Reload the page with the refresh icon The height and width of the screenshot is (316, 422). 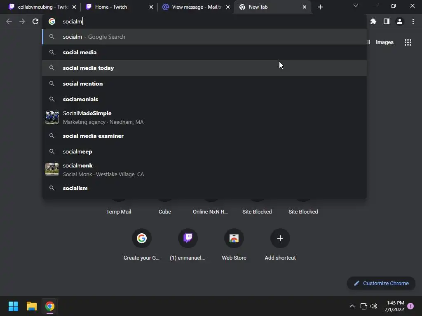[35, 21]
